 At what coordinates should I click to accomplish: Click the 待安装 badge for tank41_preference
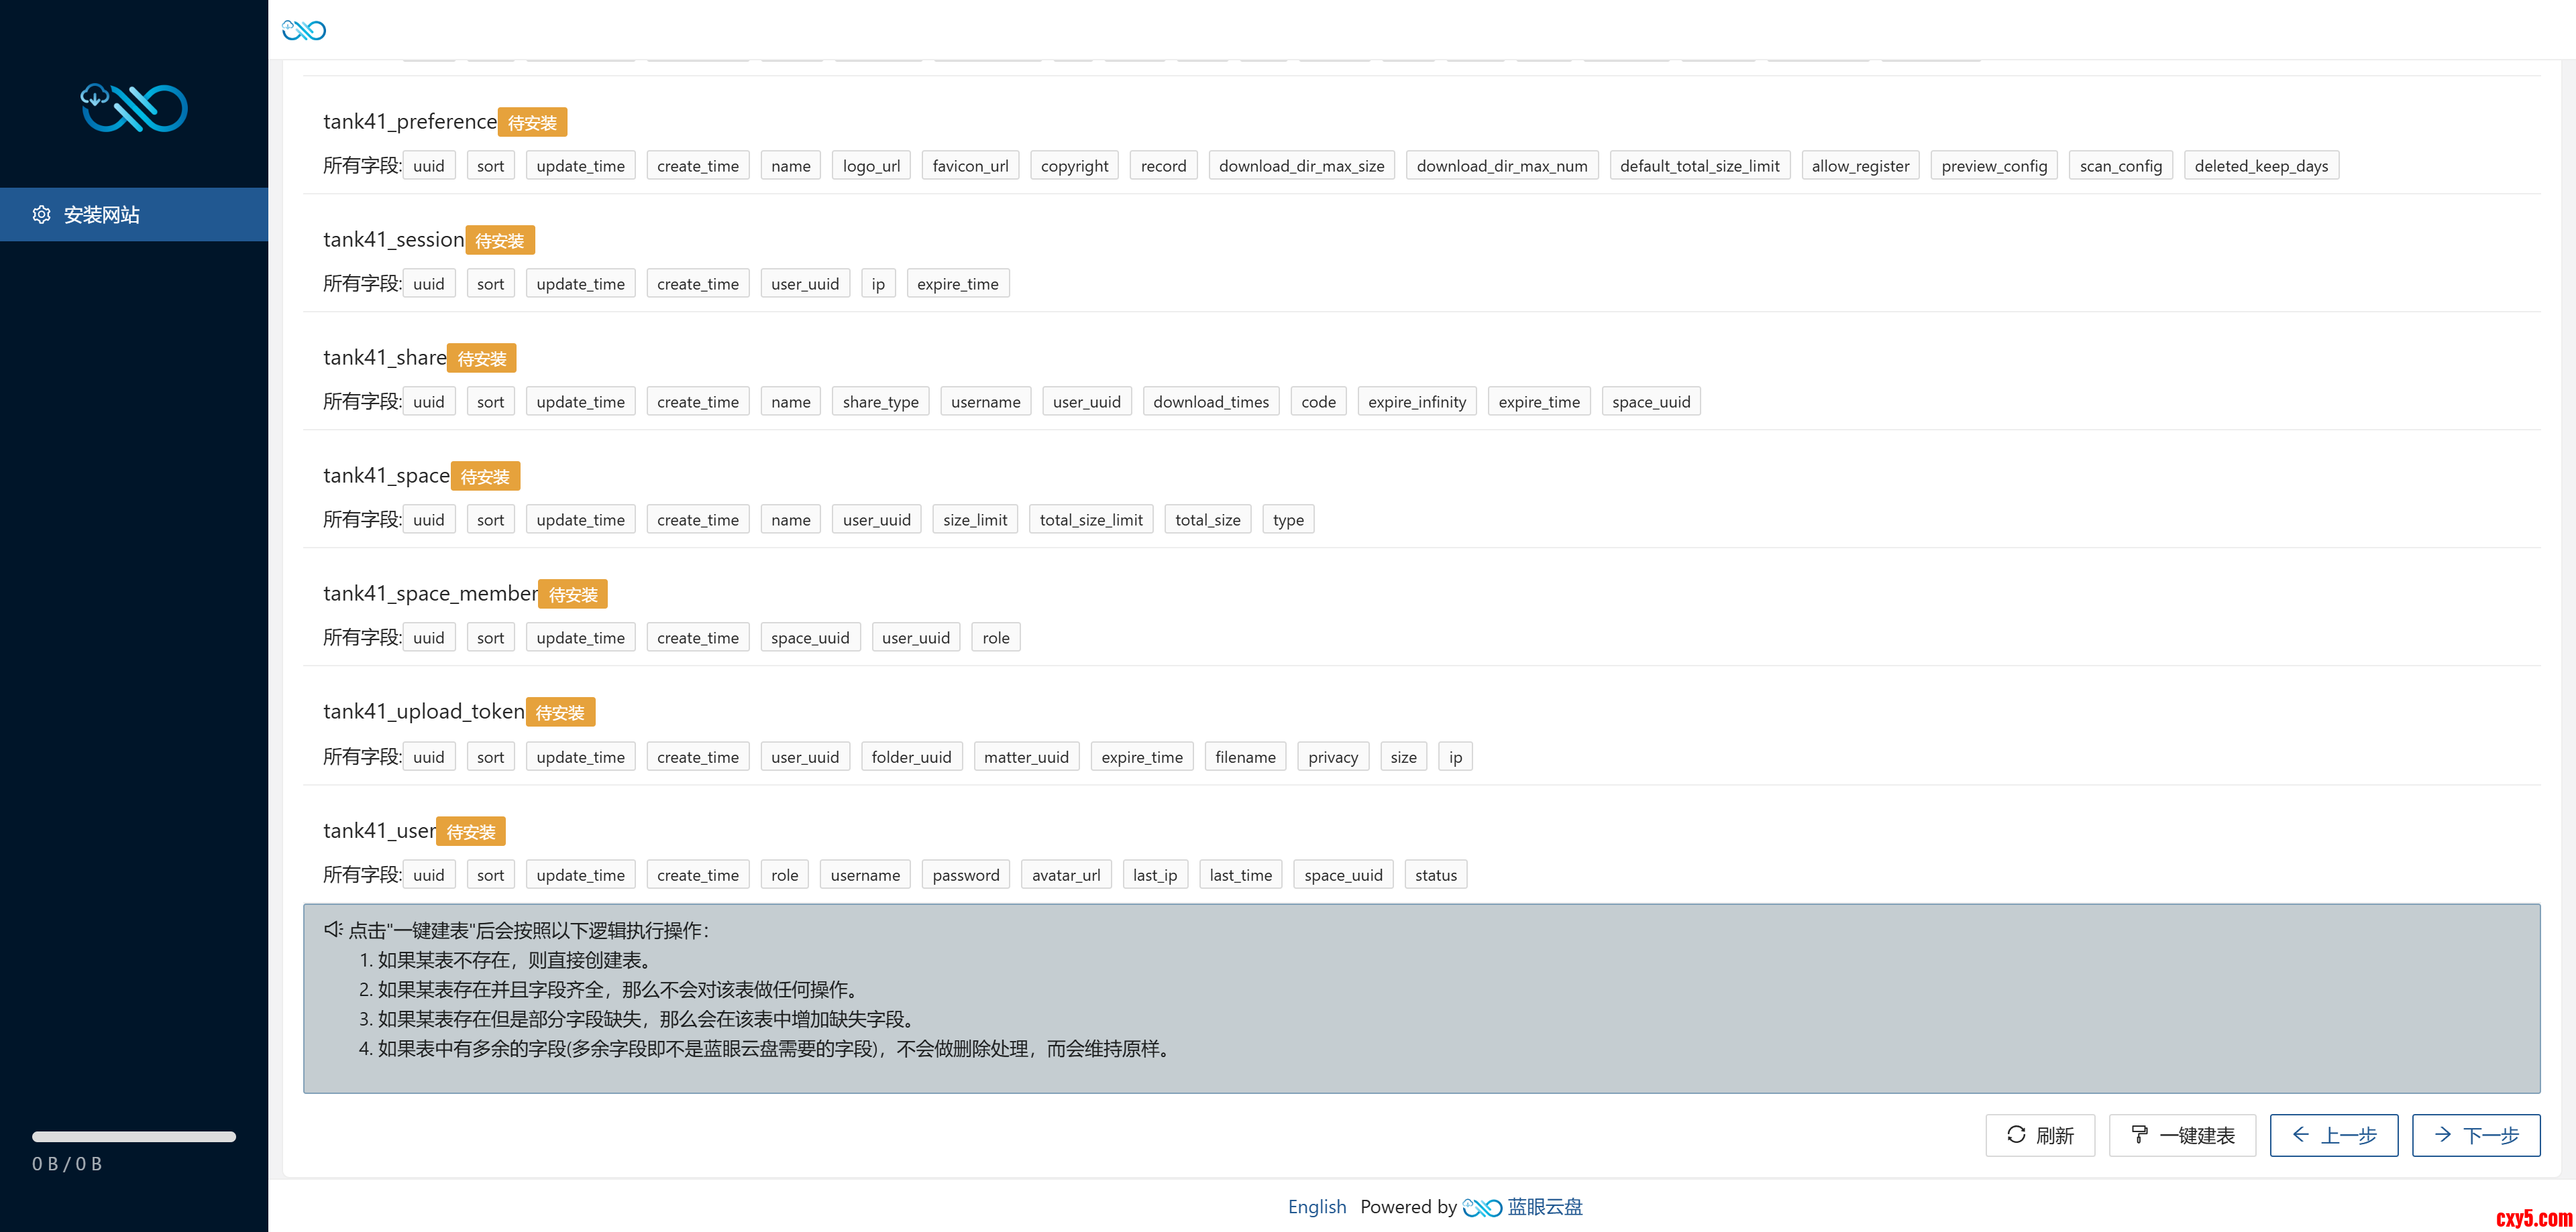pyautogui.click(x=532, y=122)
